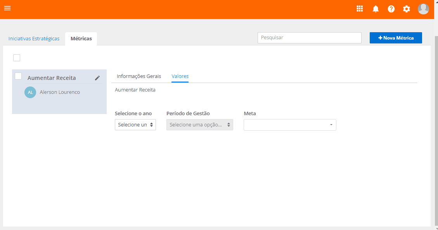Open the help question mark icon

[391, 9]
